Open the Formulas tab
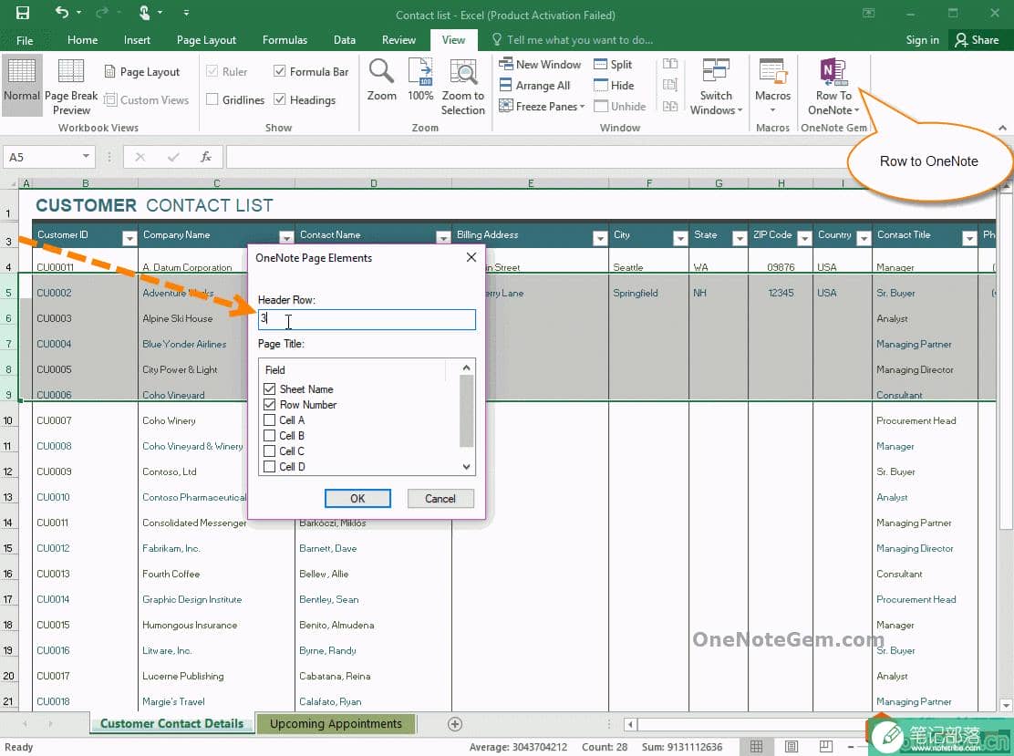The height and width of the screenshot is (756, 1014). click(285, 40)
